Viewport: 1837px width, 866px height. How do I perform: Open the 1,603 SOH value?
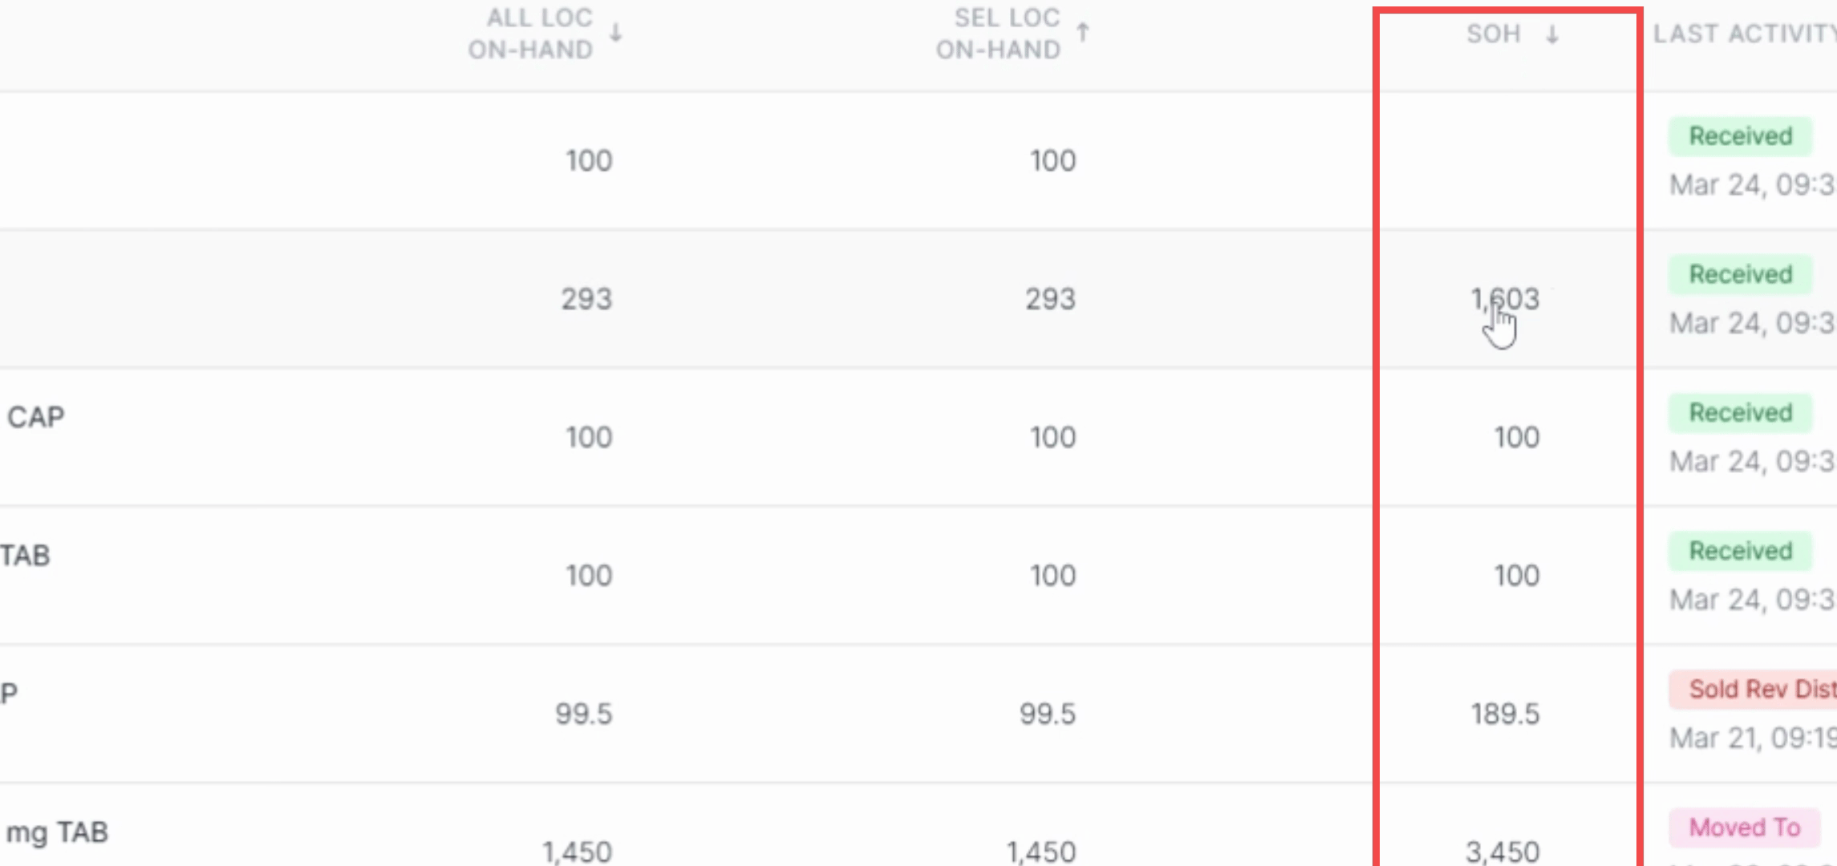point(1505,299)
